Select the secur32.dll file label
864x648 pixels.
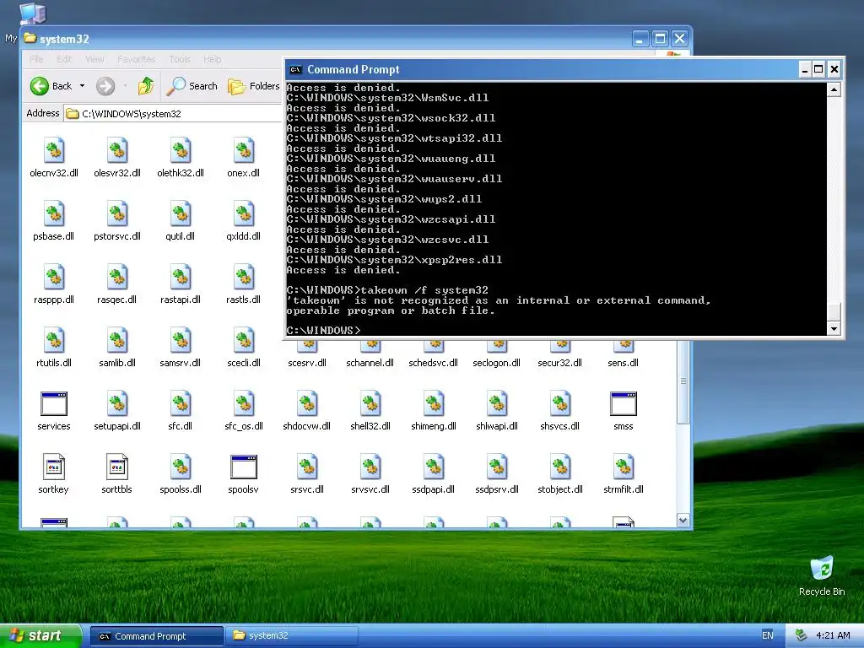[x=560, y=363]
